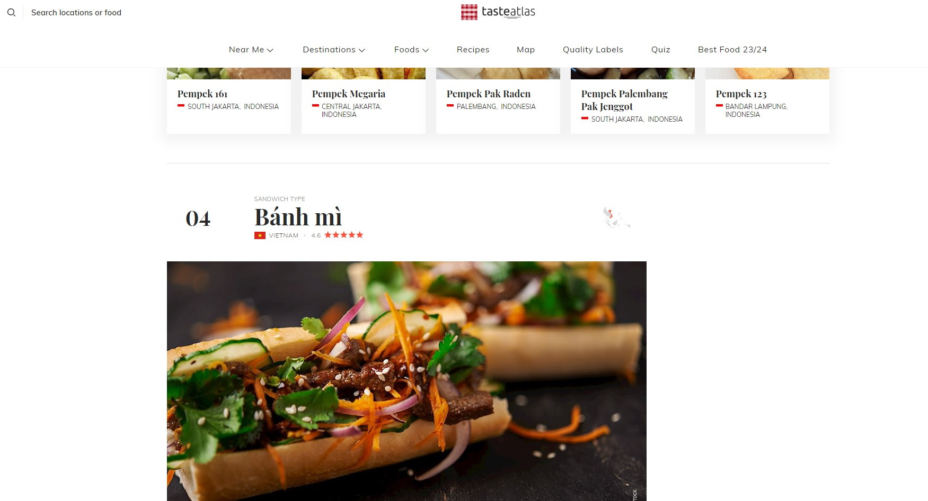The image size is (928, 501).
Task: Click Indonesia flag on Pempek Pak Raden card
Action: [x=450, y=106]
